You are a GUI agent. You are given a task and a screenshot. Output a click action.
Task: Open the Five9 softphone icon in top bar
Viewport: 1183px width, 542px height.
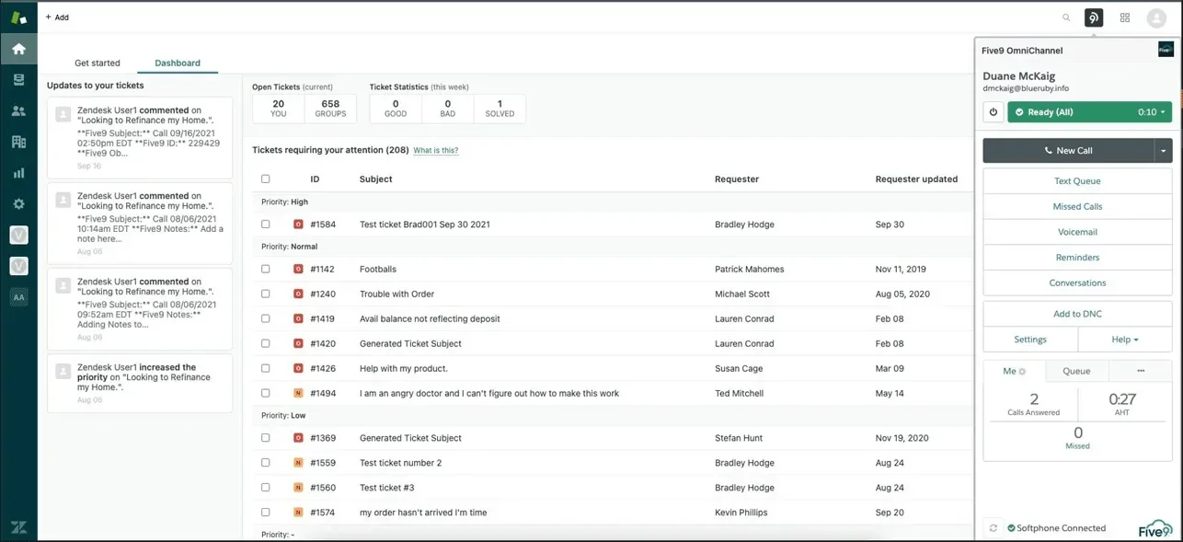(x=1093, y=17)
